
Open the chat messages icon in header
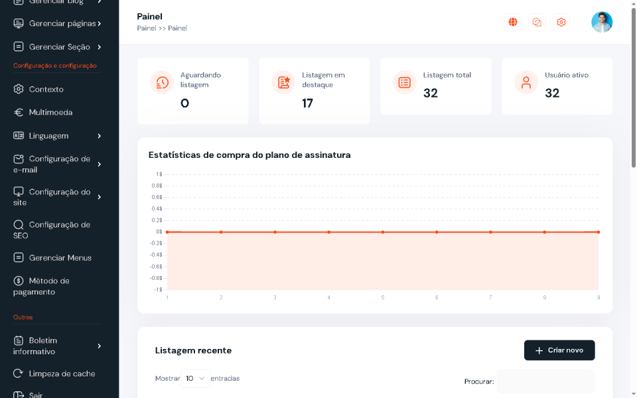(537, 23)
